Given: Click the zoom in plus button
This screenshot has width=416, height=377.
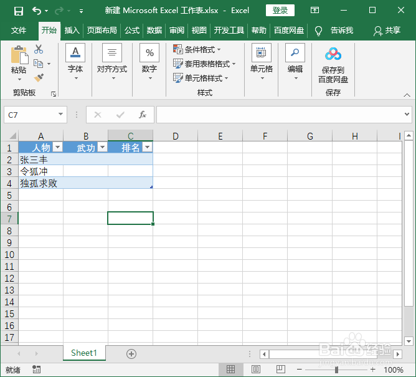Looking at the screenshot, I should tap(373, 370).
